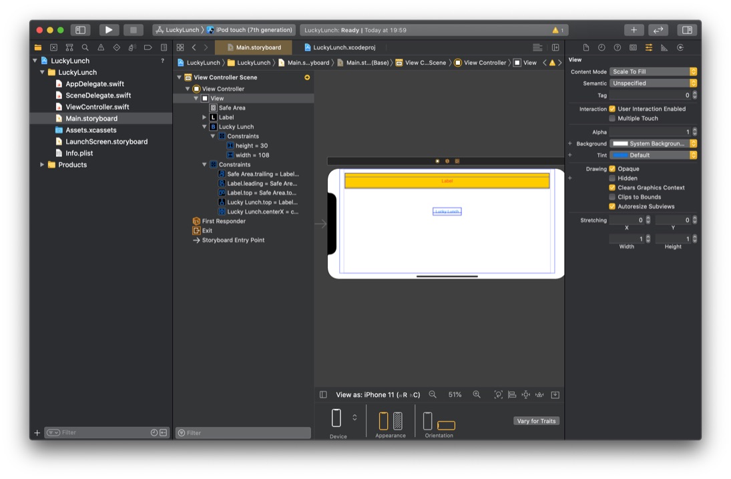The image size is (731, 479).
Task: Click View as: iPhone 11 label
Action: (x=378, y=395)
